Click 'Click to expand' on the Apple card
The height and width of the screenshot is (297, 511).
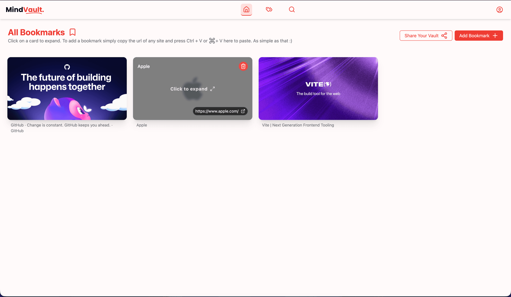click(x=189, y=89)
